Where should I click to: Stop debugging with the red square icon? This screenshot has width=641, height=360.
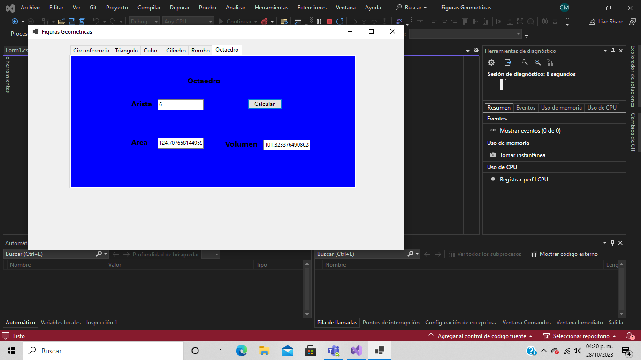coord(330,22)
